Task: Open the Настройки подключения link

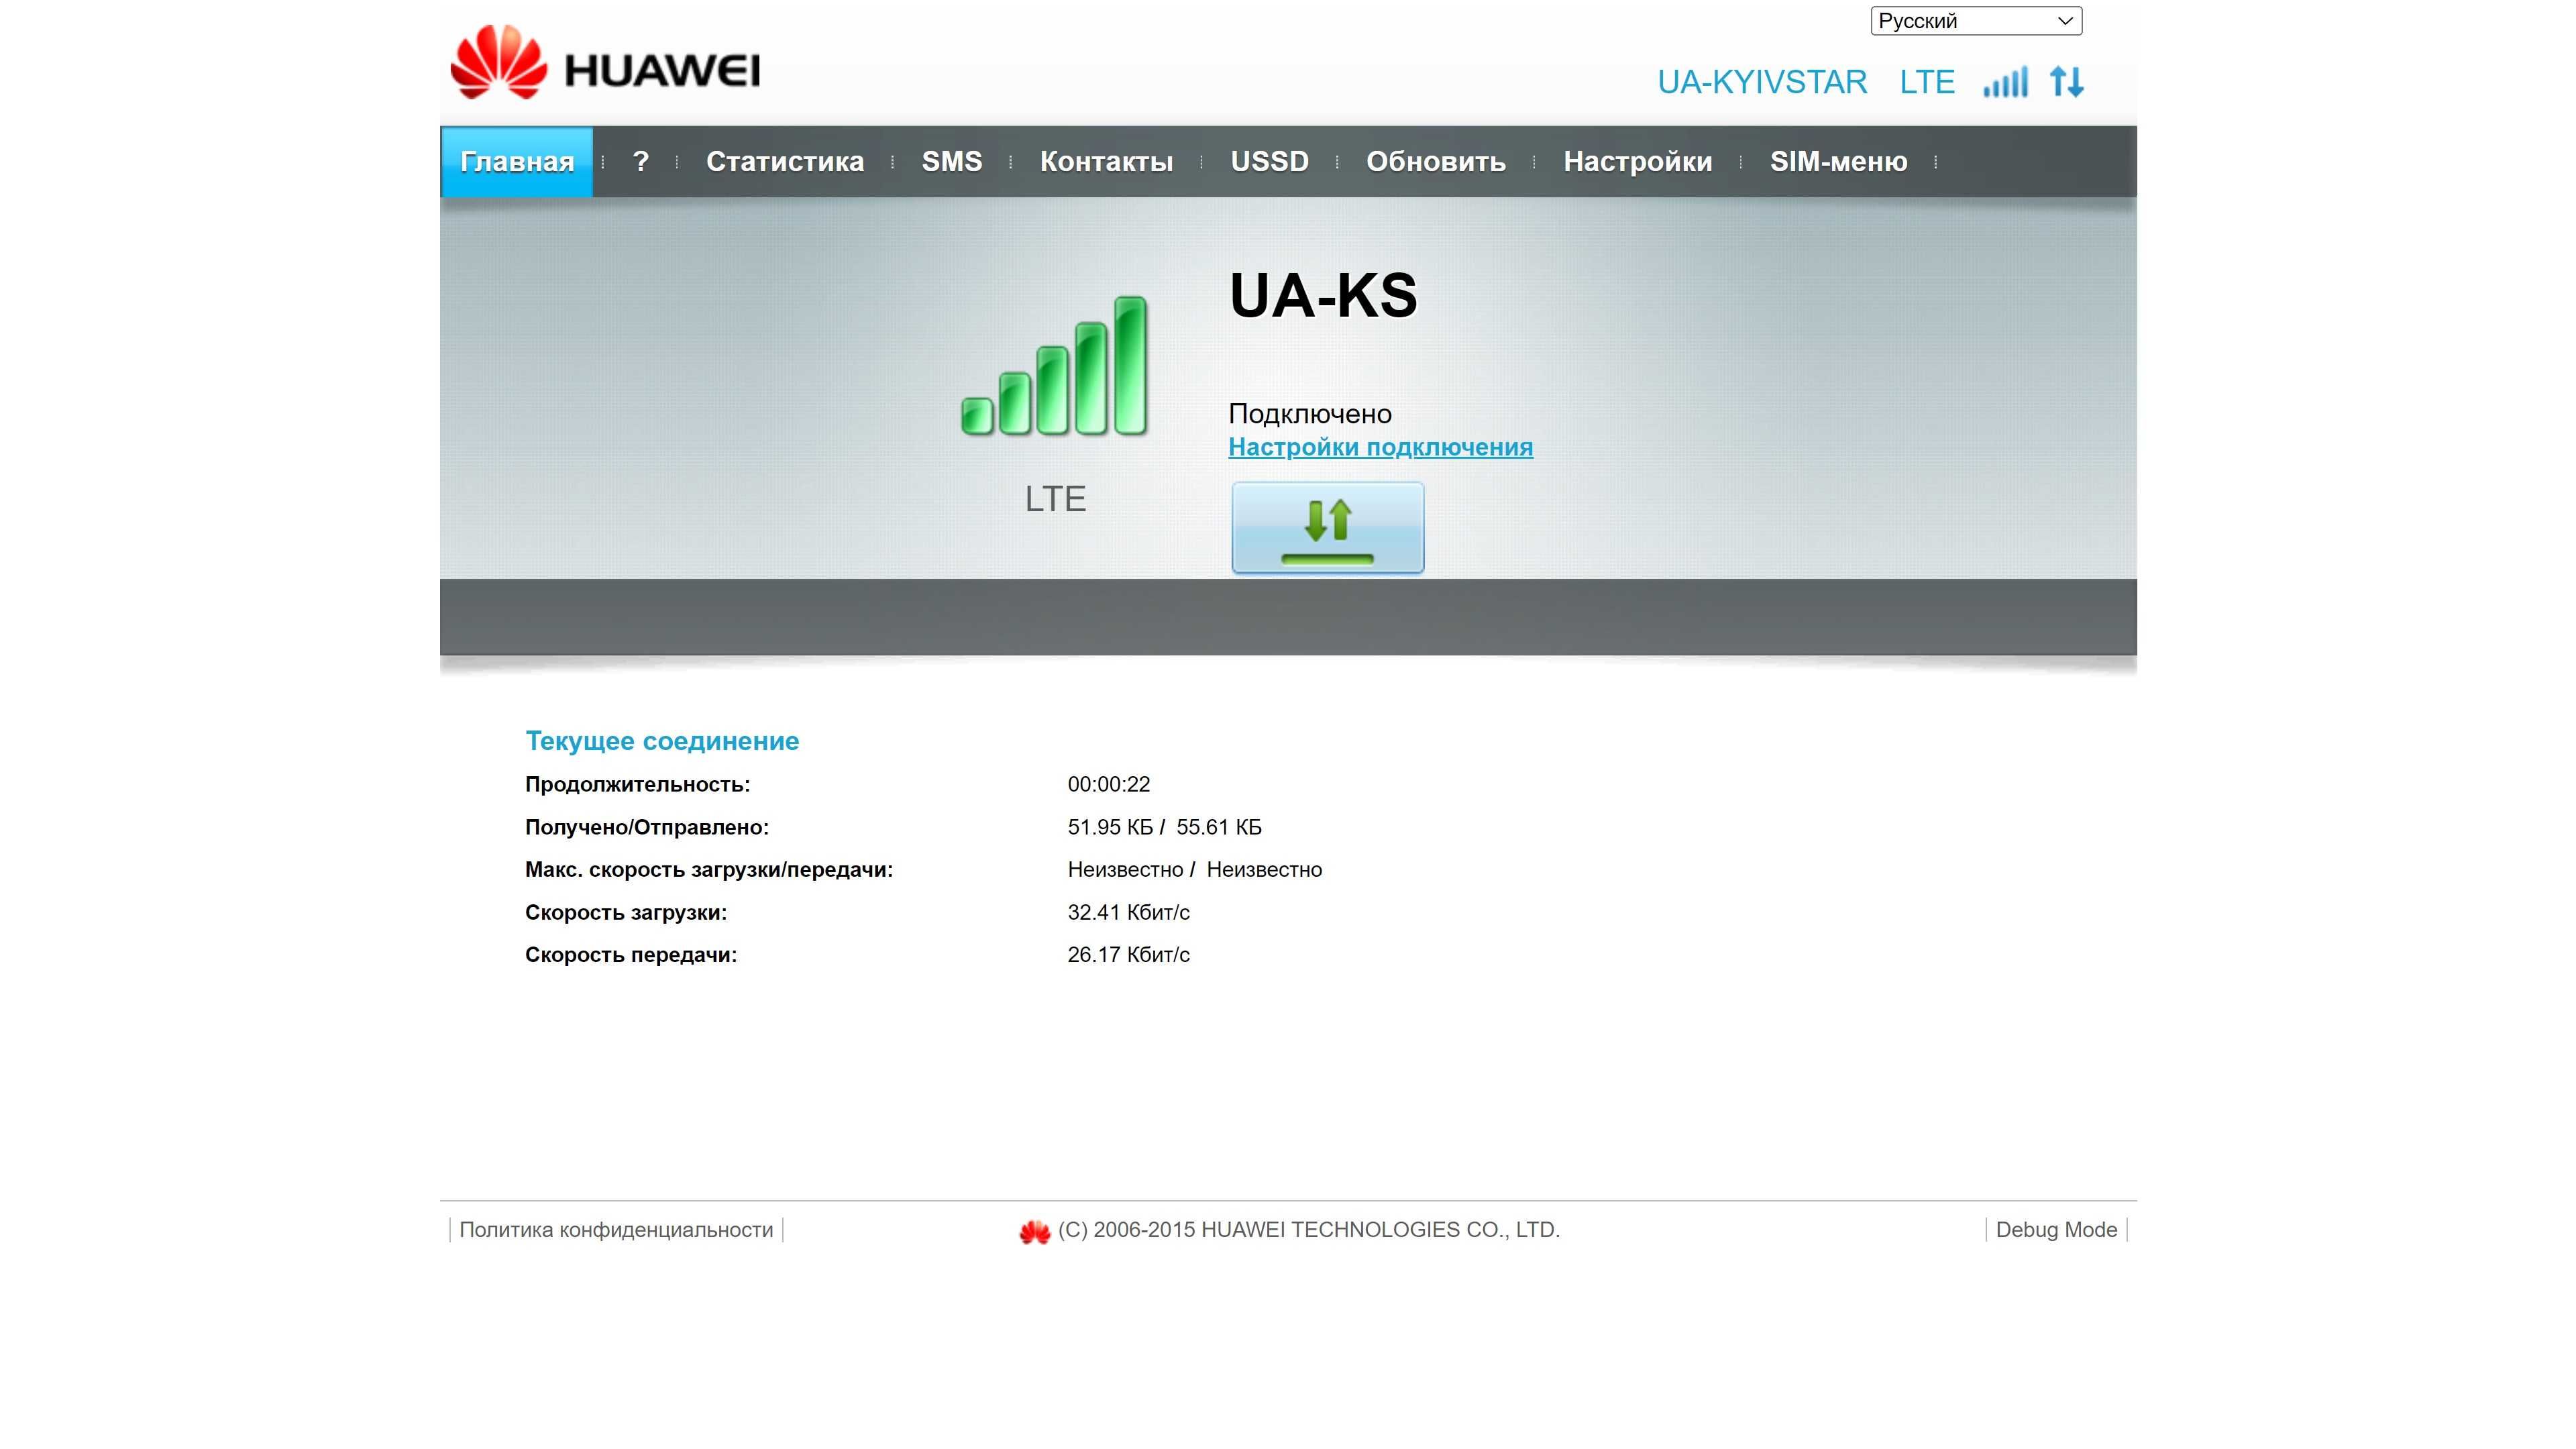Action: click(1380, 447)
